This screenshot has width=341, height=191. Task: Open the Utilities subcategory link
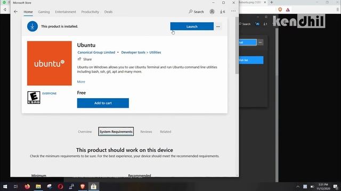pyautogui.click(x=155, y=53)
